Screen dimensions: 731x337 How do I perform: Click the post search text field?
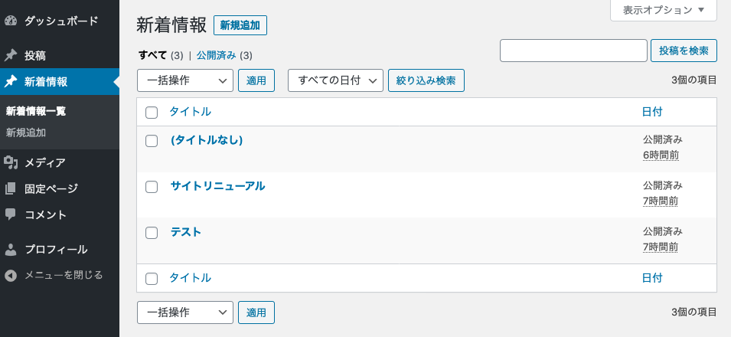click(573, 51)
